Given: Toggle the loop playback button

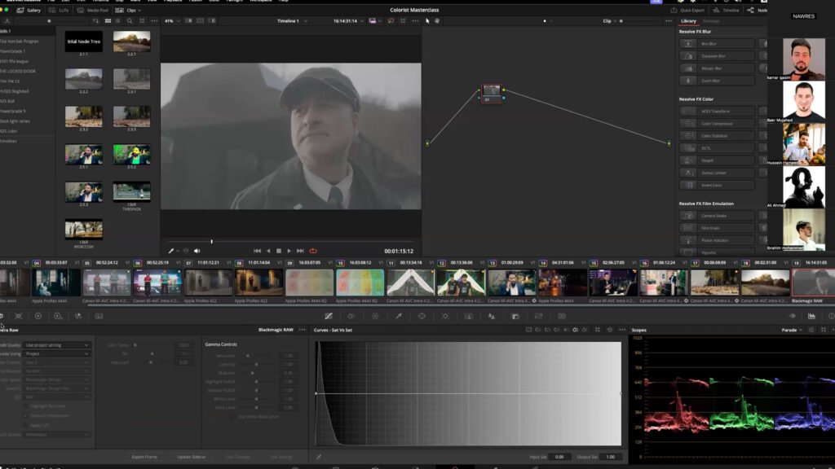Looking at the screenshot, I should pos(313,251).
